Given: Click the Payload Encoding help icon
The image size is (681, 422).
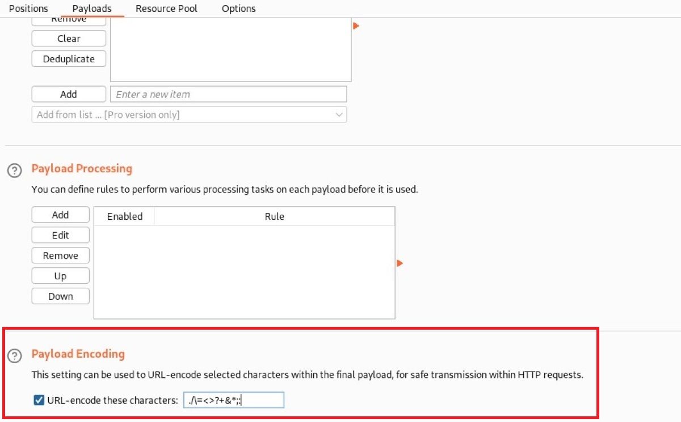Looking at the screenshot, I should (x=14, y=356).
